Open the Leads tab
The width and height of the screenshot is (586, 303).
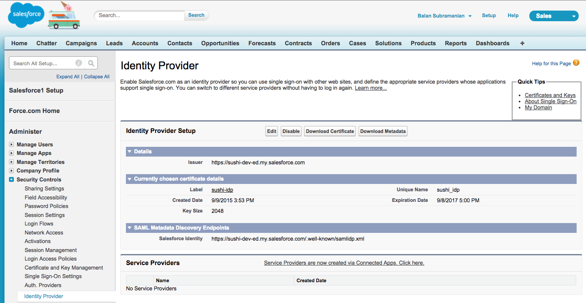pyautogui.click(x=114, y=43)
